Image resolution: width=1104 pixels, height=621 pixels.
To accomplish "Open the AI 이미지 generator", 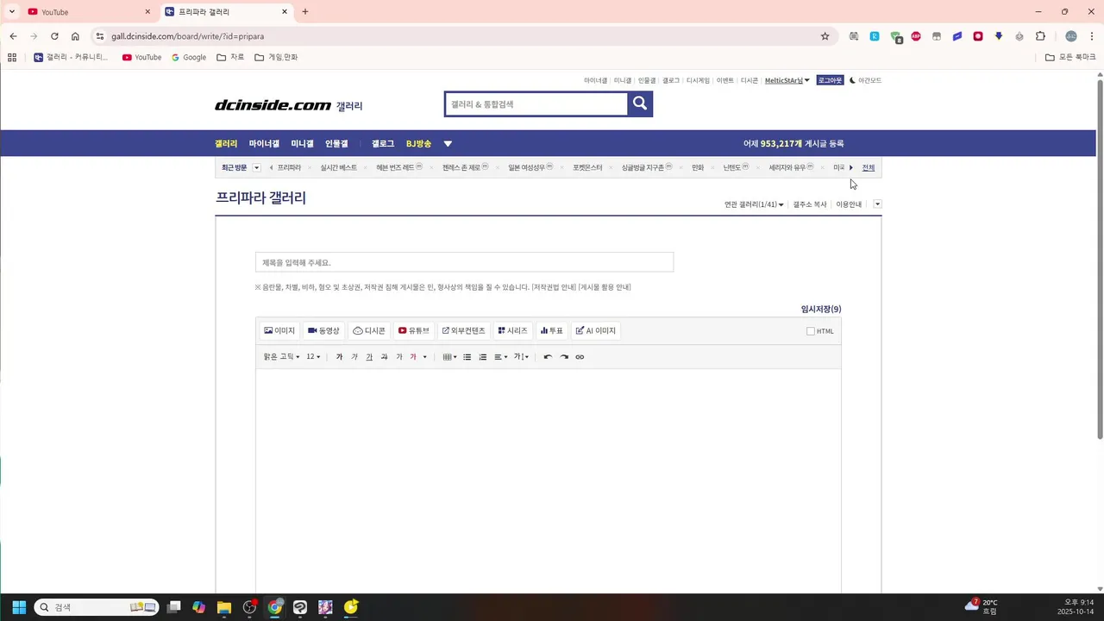I will [x=596, y=331].
